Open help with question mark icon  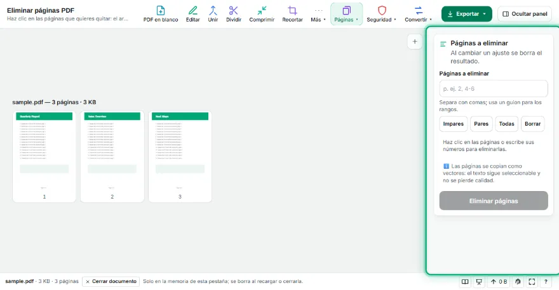pos(546,282)
